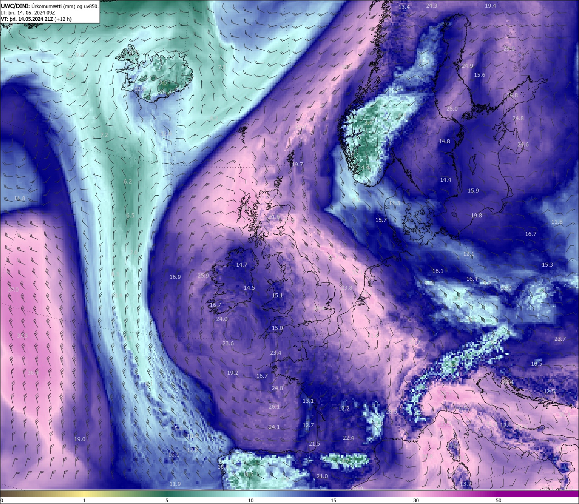Select the 13.7 value at bottom of Italy
The height and width of the screenshot is (504, 579).
465,484
